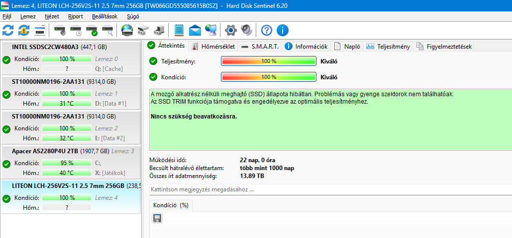Open the S.M.A.R.T. tab
This screenshot has height=238, width=512.
260,47
